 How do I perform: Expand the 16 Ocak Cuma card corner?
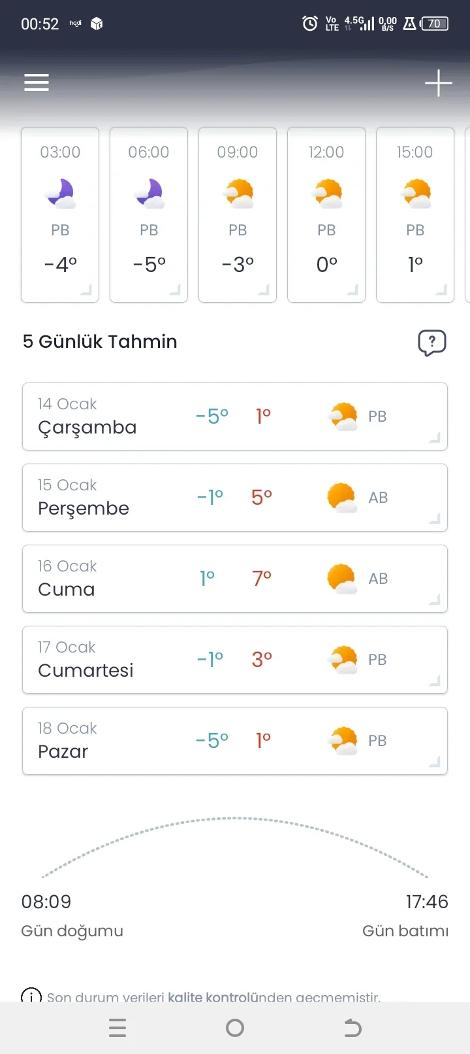click(x=435, y=600)
